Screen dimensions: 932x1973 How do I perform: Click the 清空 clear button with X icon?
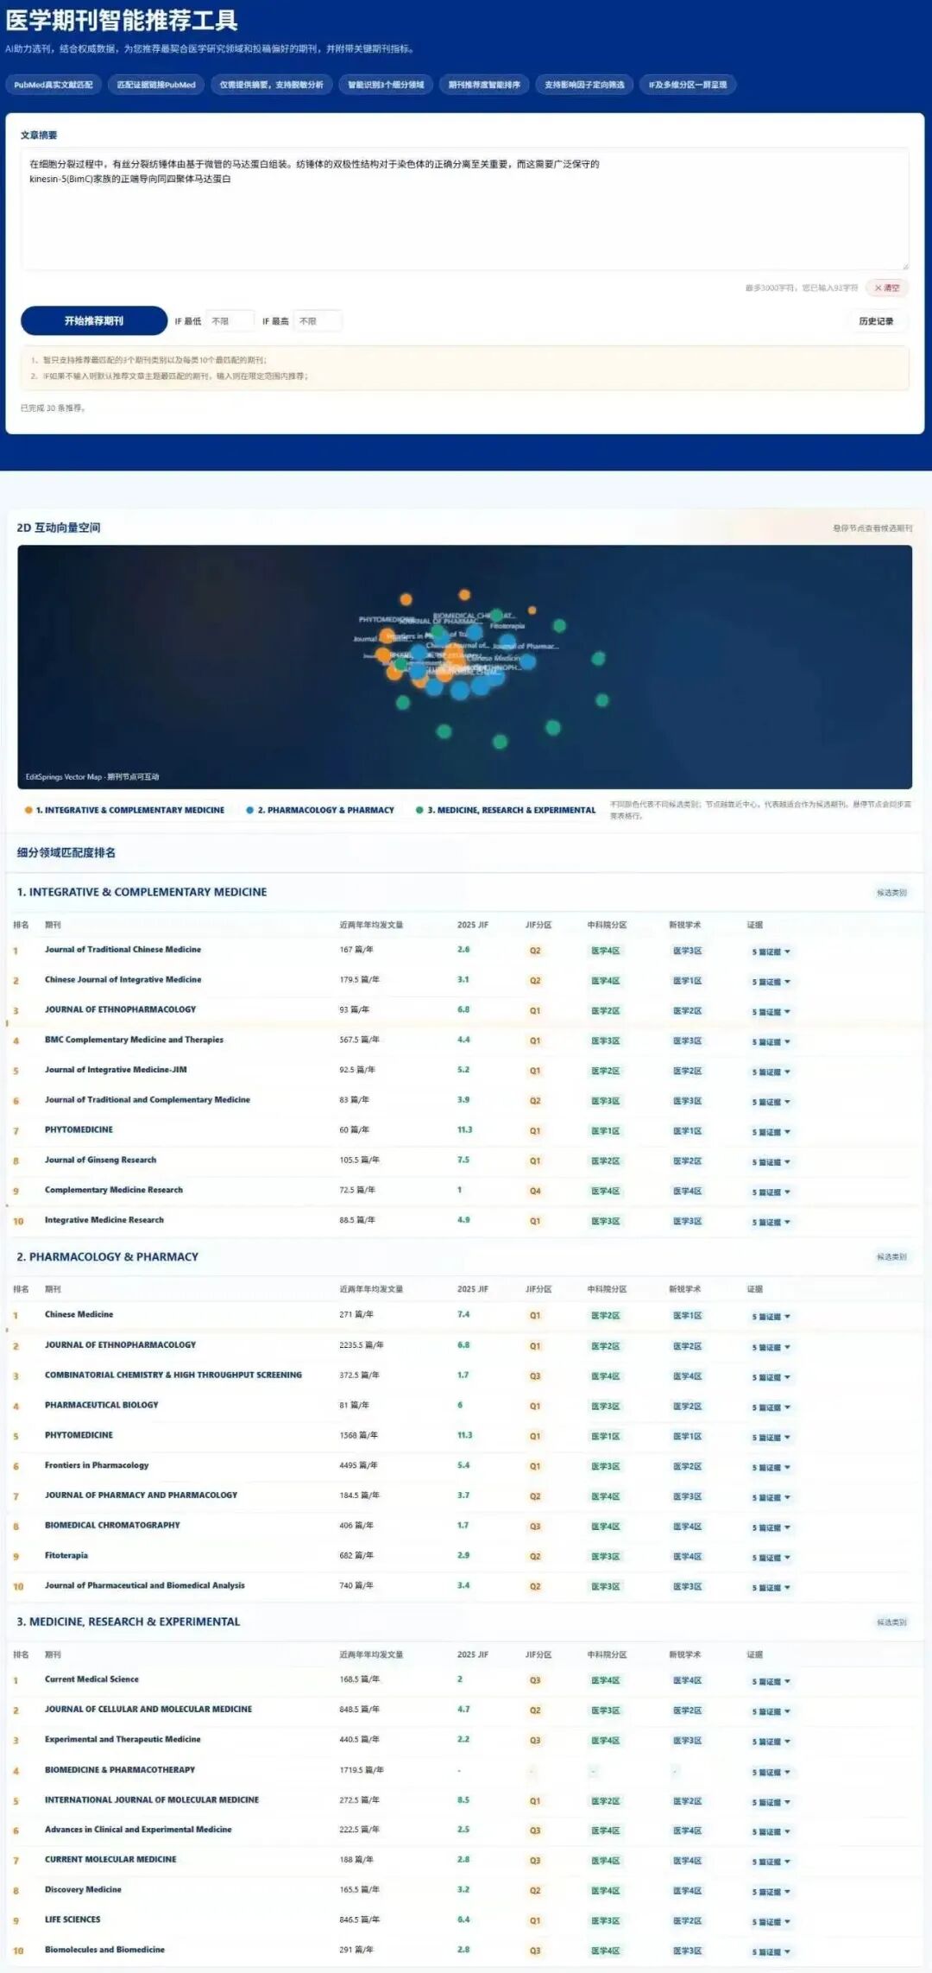(x=887, y=288)
